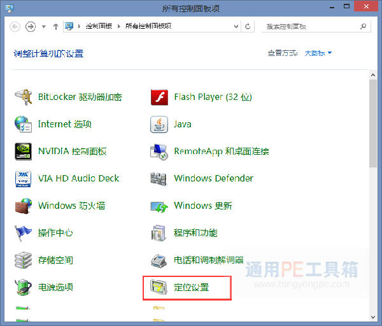Image resolution: width=382 pixels, height=326 pixels.
Task: Open the 电话和调制解调器 text link
Action: pos(209,260)
